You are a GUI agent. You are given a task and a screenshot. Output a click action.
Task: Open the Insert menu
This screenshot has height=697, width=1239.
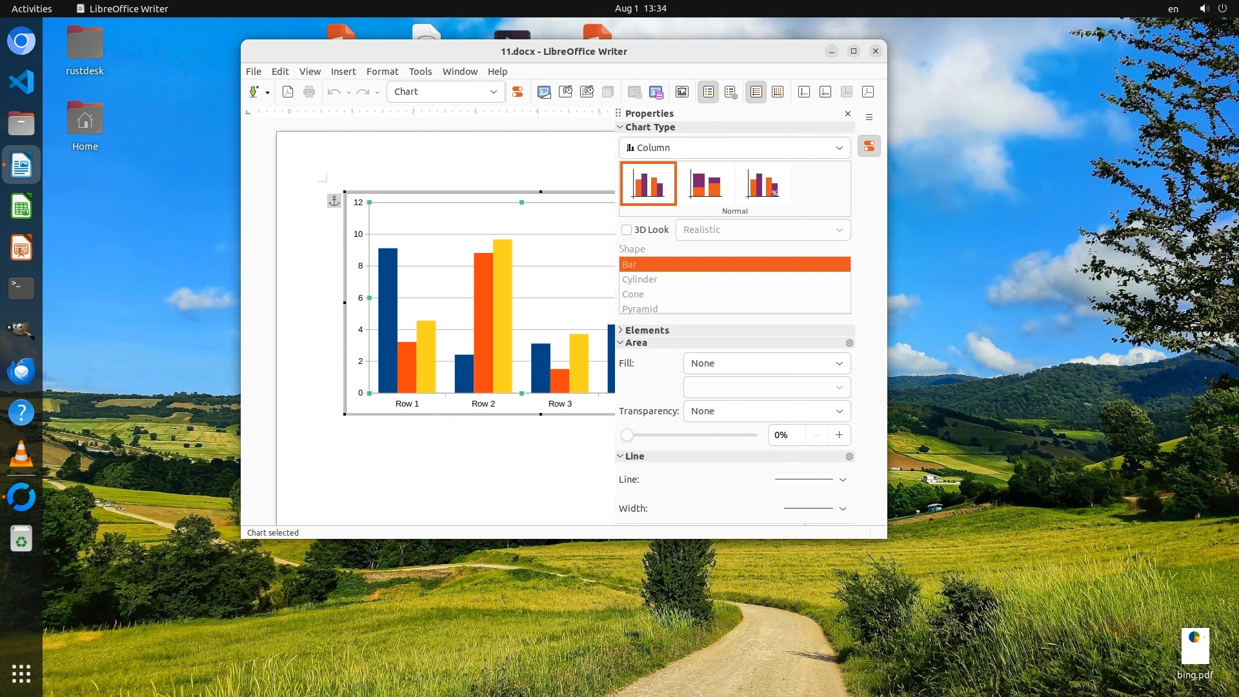[x=343, y=72]
